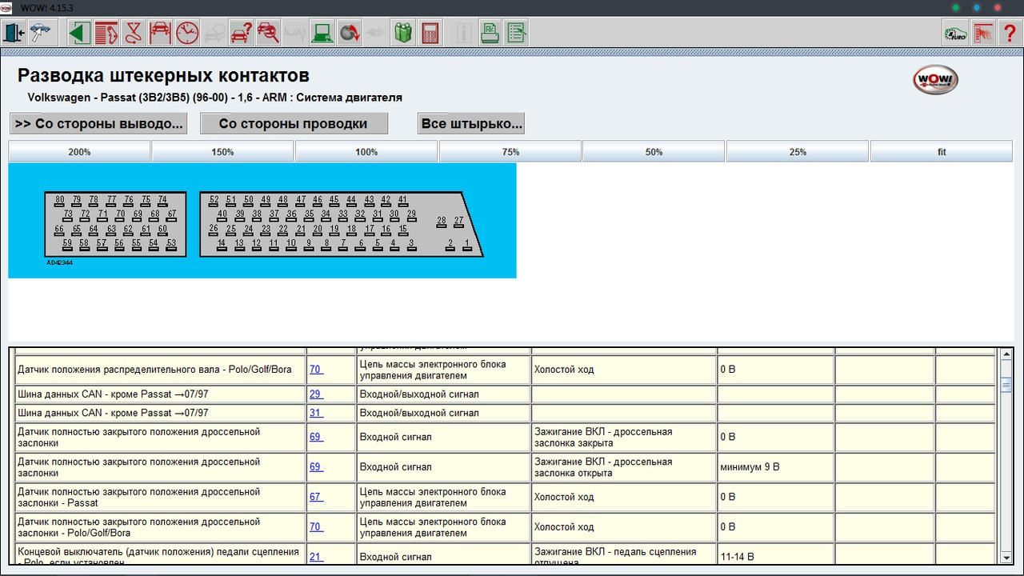Click the table scrollbar up arrow

click(x=1006, y=354)
